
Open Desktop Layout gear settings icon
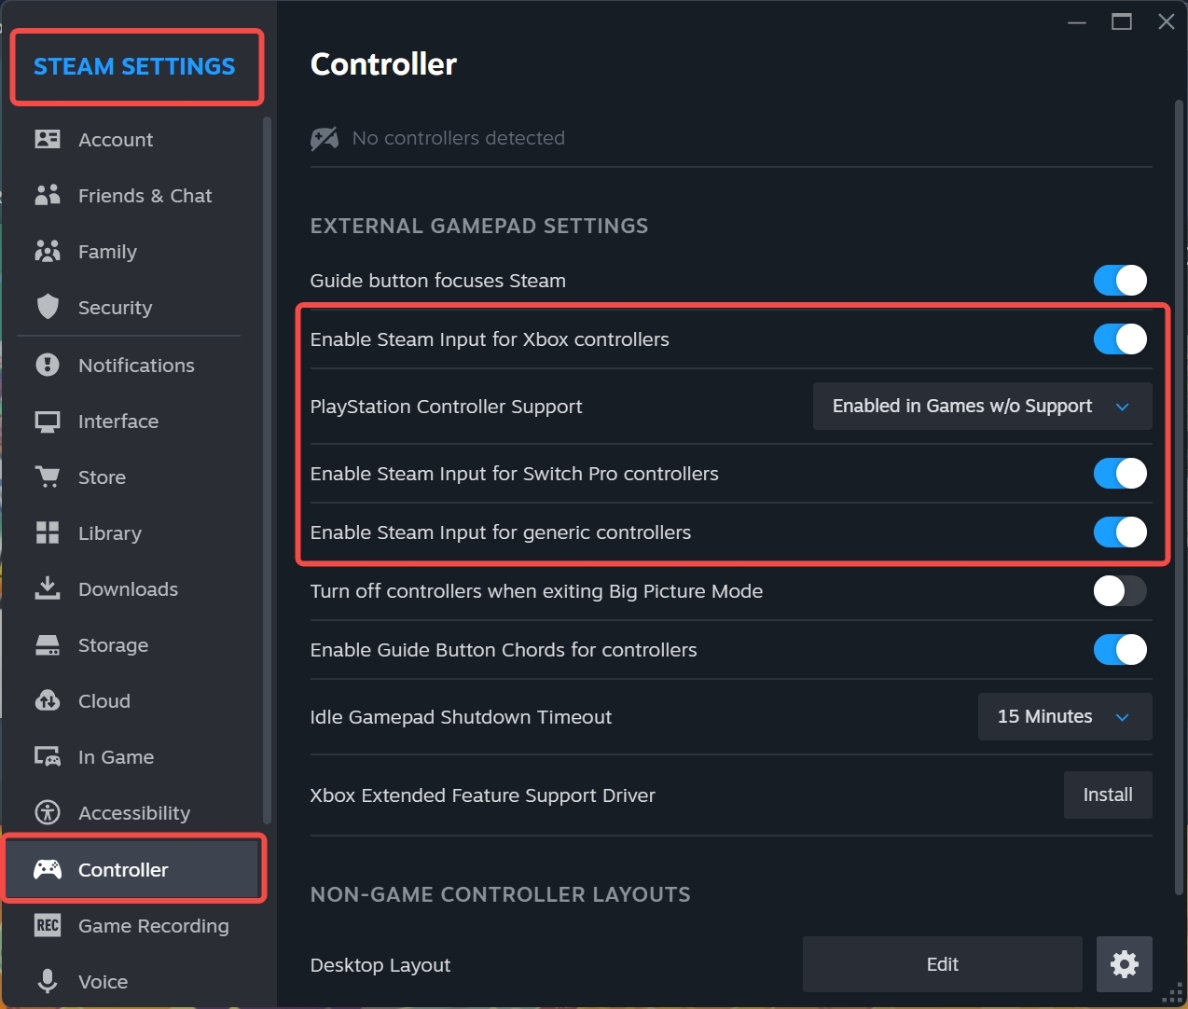pos(1124,964)
